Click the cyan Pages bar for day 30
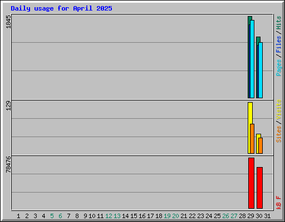The height and width of the screenshot is (222, 285). tap(261, 70)
